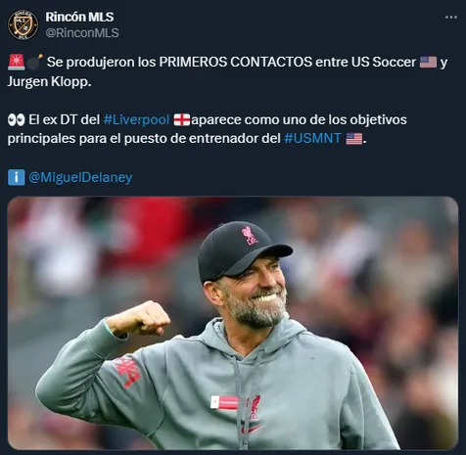Screen dimensions: 466x455
Task: Click the raised fist in the photo
Action: click(x=148, y=317)
